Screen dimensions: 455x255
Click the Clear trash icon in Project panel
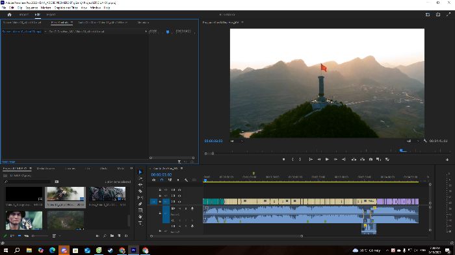coord(126,236)
